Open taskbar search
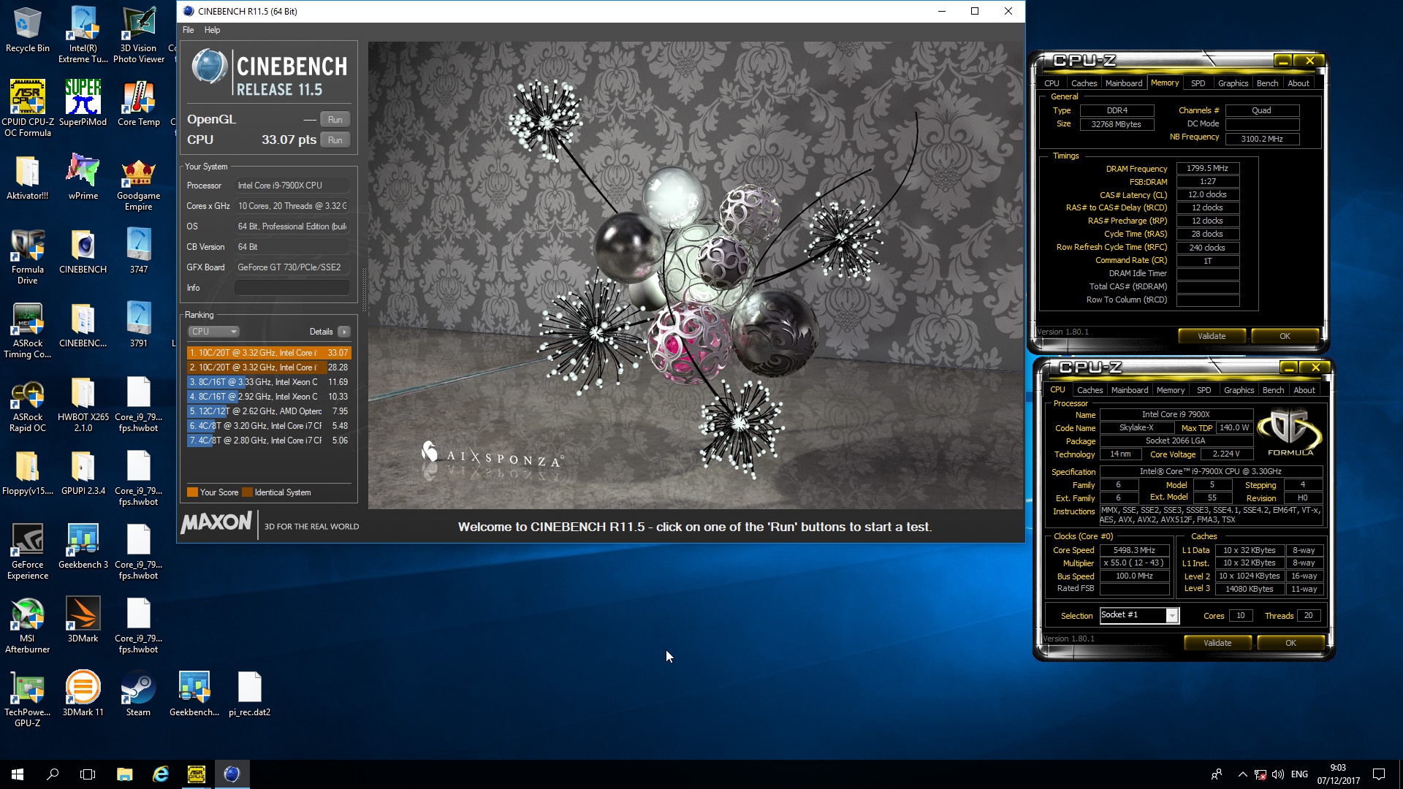The width and height of the screenshot is (1403, 789). tap(53, 774)
